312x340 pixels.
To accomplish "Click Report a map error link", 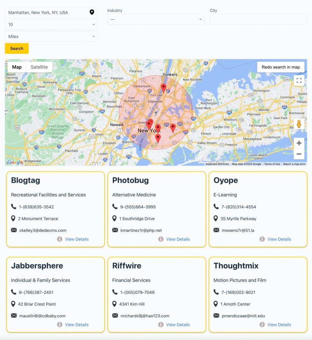I will pos(294,164).
